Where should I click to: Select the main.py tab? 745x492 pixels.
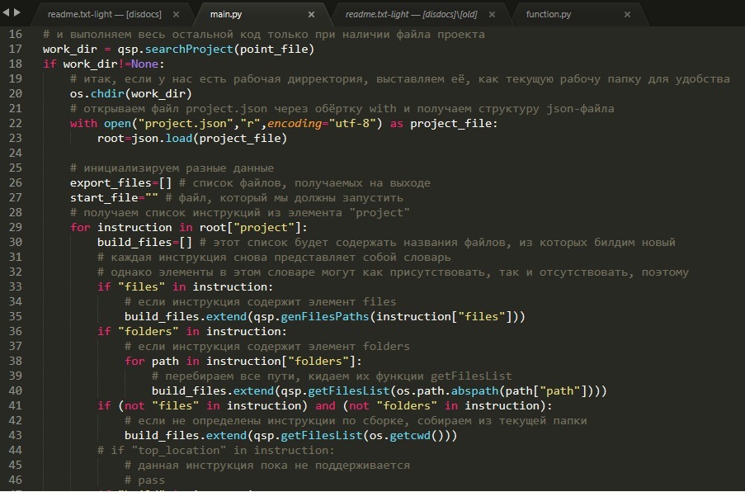point(226,14)
